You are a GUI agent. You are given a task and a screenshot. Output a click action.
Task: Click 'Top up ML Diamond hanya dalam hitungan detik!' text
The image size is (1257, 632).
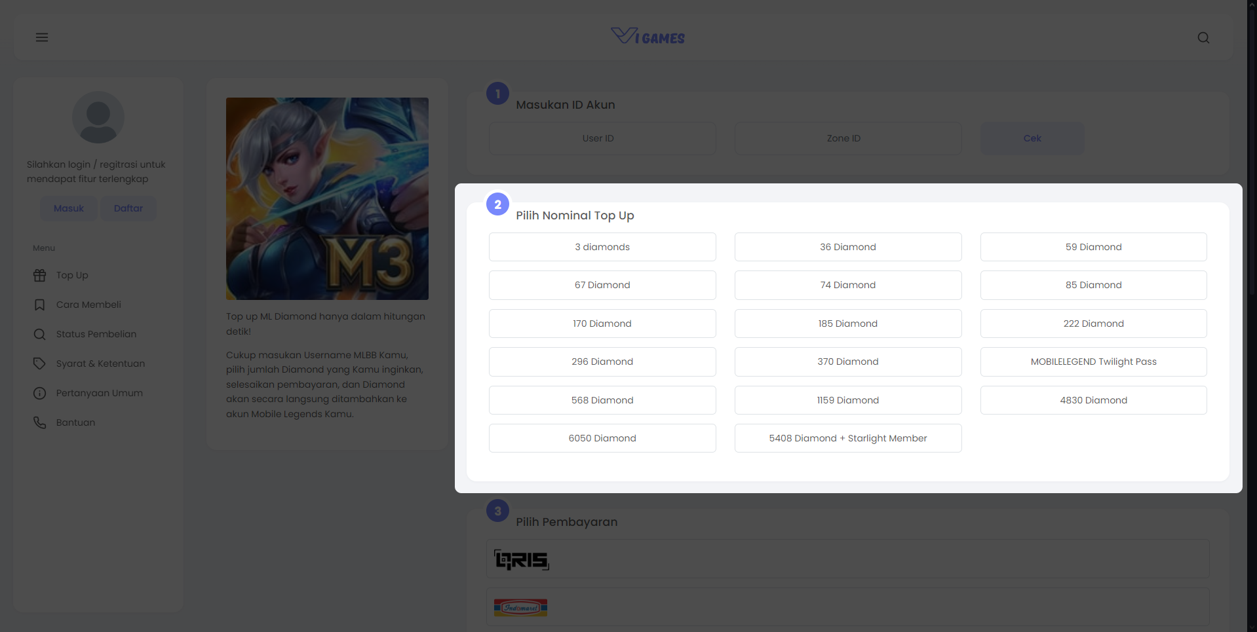click(326, 324)
